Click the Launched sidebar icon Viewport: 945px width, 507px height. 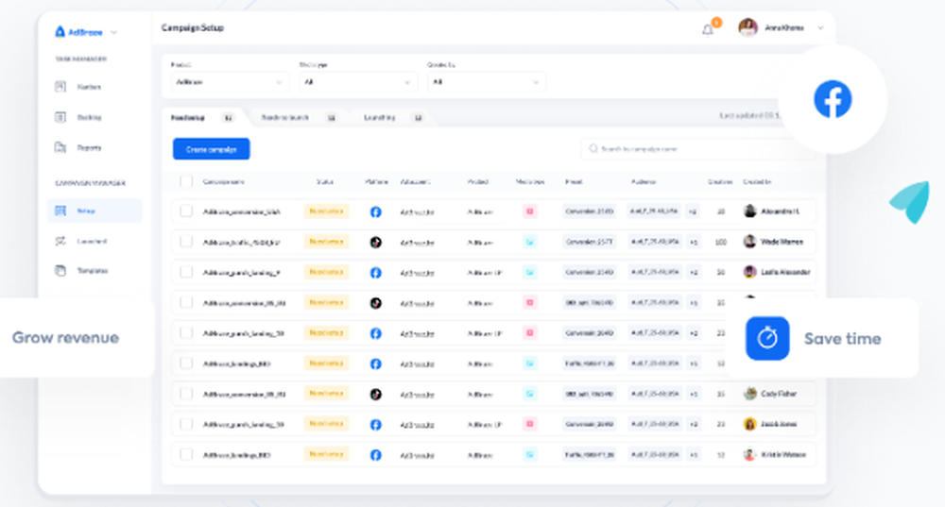(x=60, y=241)
